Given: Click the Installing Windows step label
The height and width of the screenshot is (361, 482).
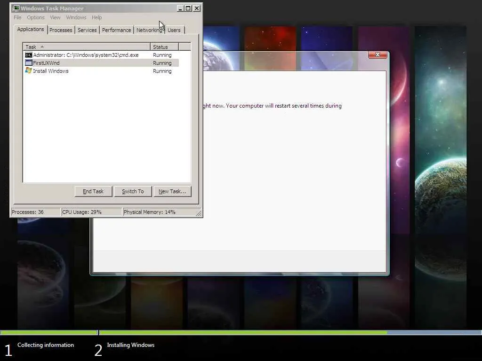Looking at the screenshot, I should pos(131,345).
